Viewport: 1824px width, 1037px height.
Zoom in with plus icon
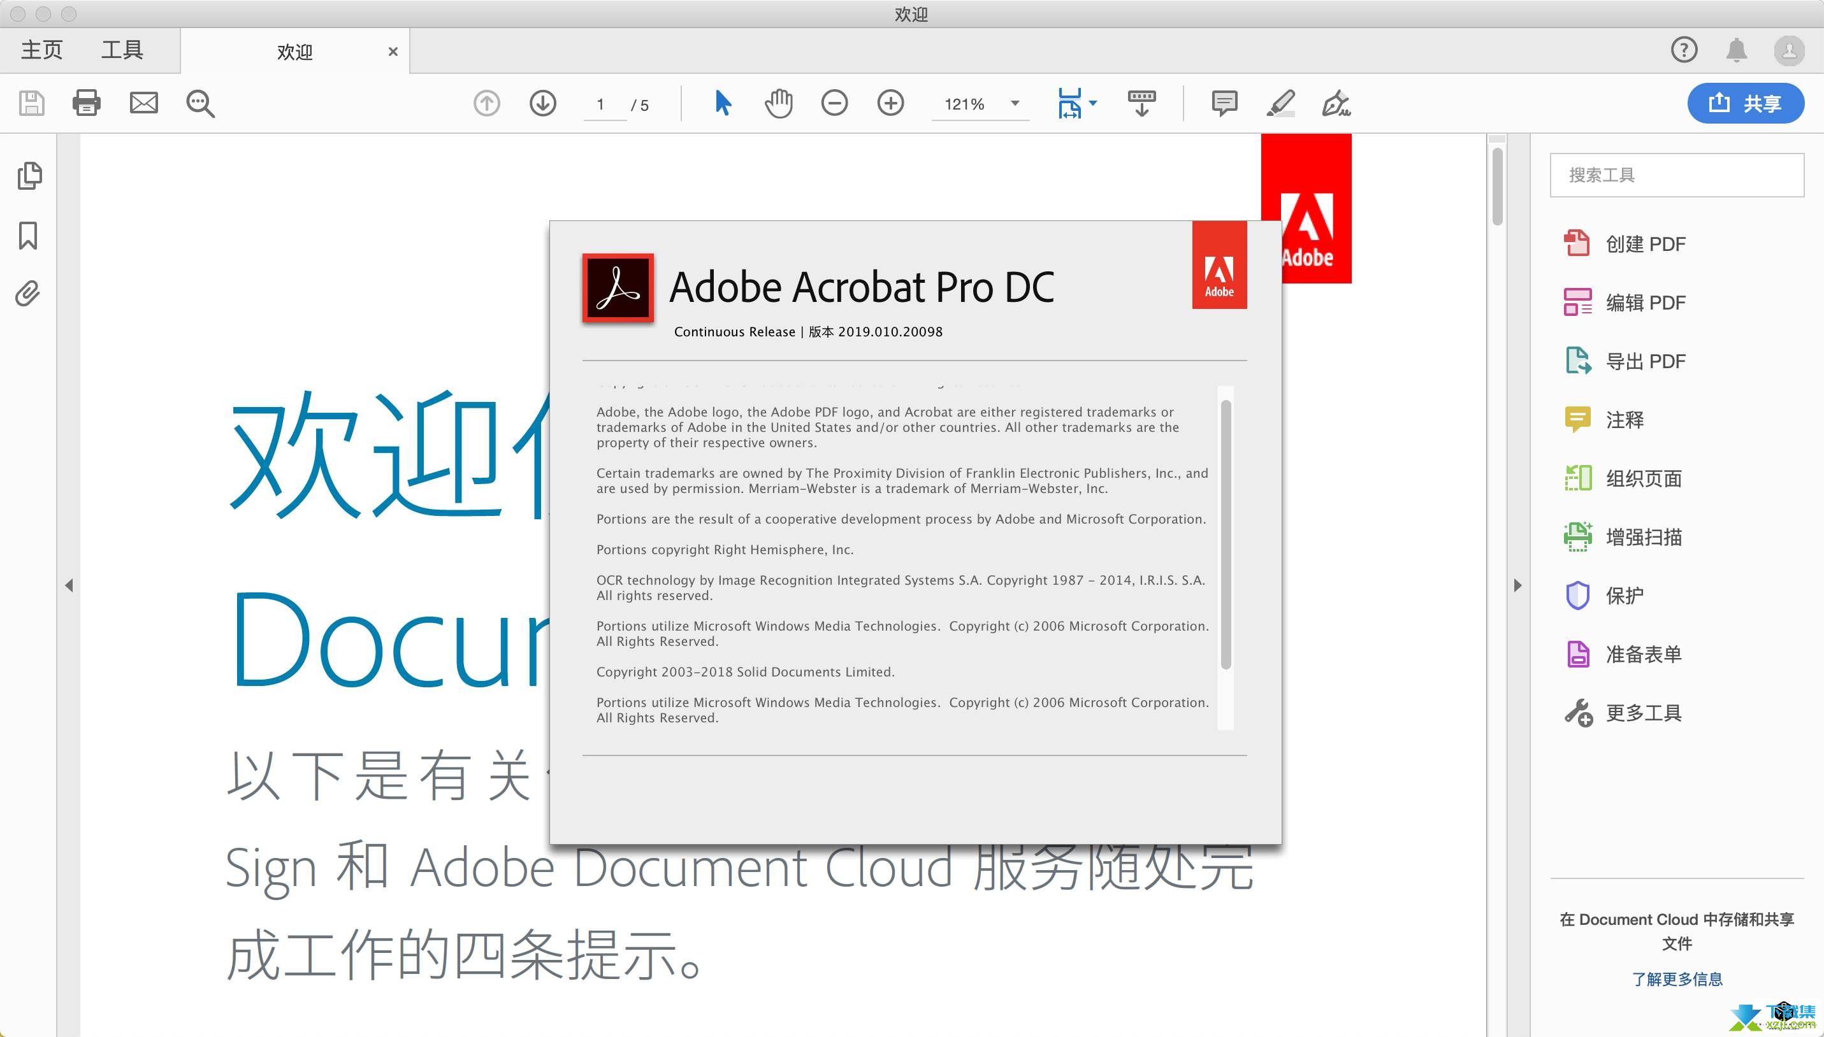click(890, 103)
